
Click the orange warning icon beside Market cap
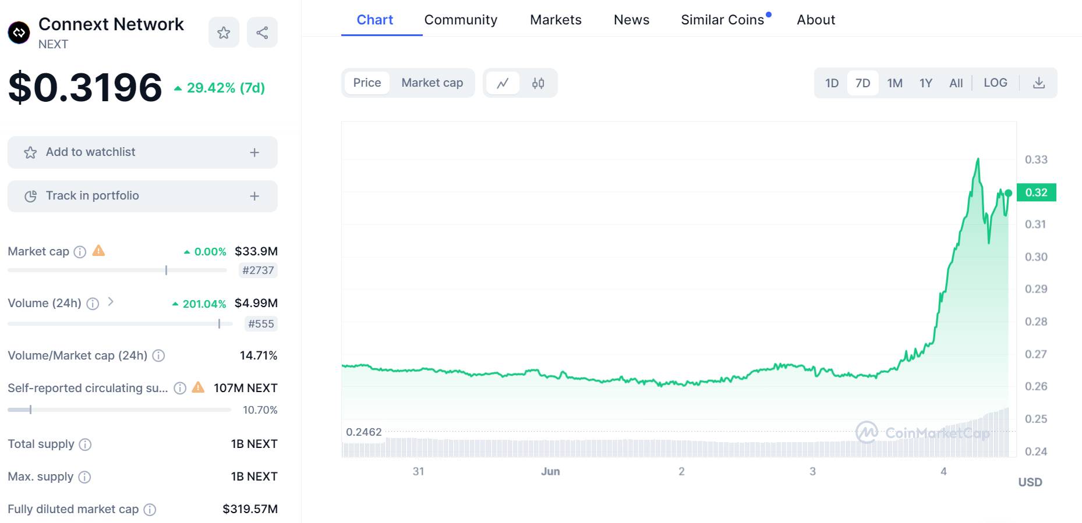point(99,251)
